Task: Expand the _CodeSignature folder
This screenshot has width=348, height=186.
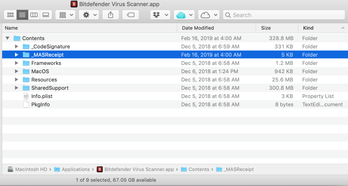Action: (x=16, y=46)
